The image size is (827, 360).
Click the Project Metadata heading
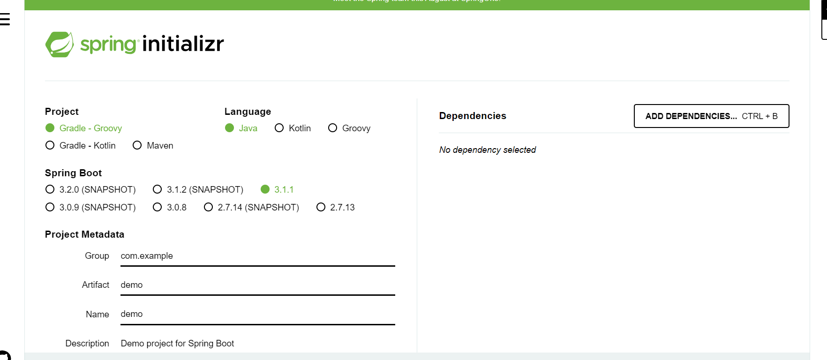tap(84, 234)
